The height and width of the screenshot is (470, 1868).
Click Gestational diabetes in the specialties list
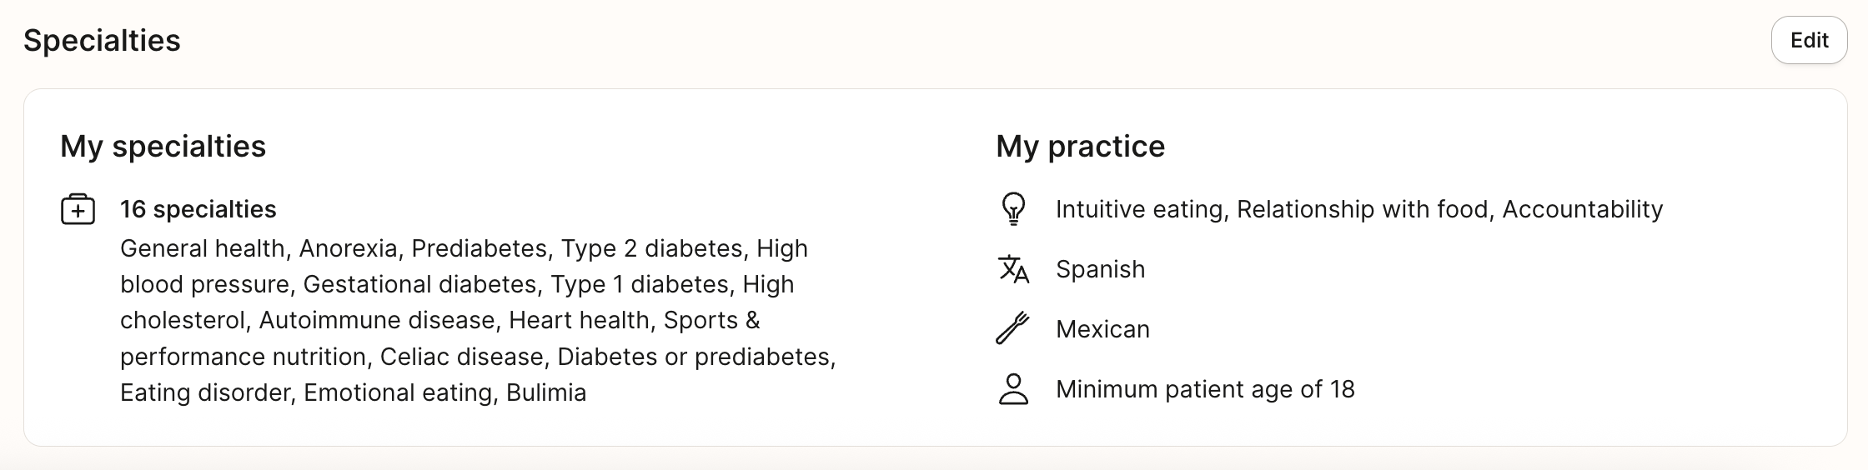419,284
